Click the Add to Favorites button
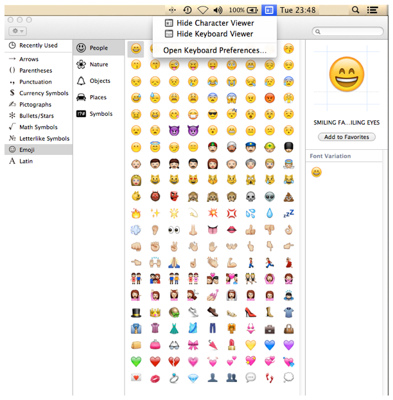This screenshot has height=400, width=393. tap(347, 137)
